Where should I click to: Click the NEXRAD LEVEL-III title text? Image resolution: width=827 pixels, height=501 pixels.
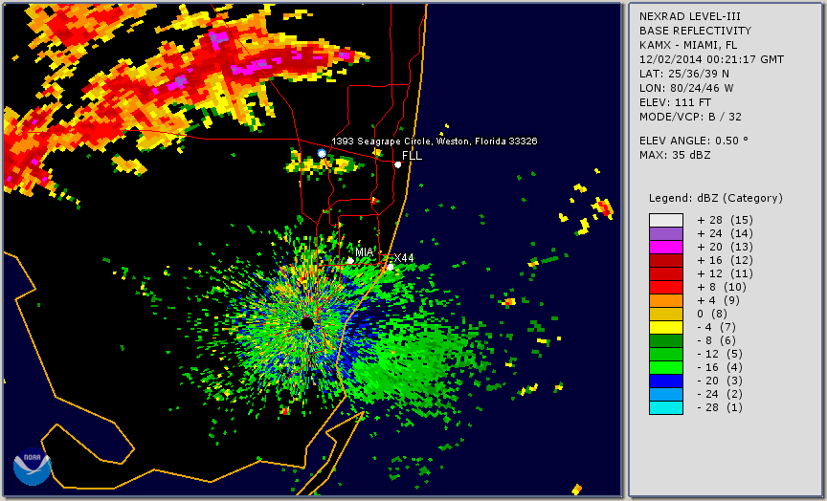pos(692,16)
